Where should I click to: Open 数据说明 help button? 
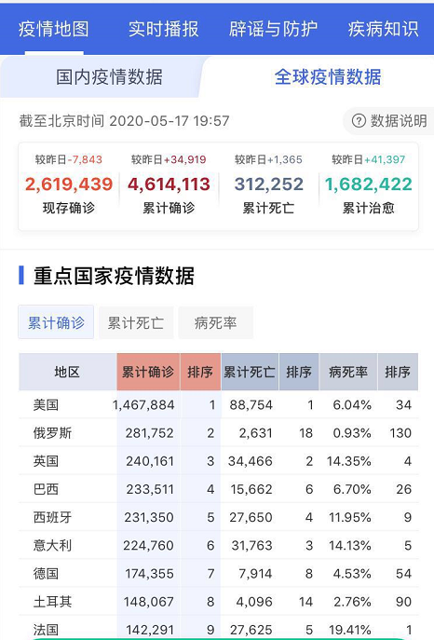[x=388, y=121]
